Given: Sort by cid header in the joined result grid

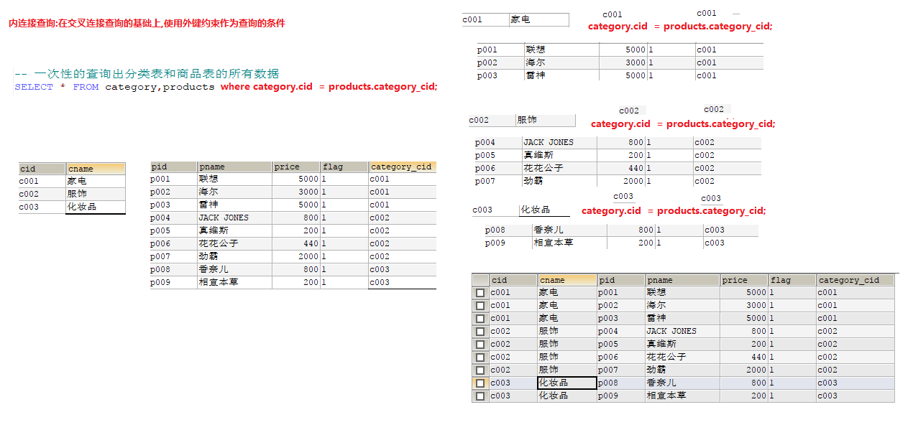Looking at the screenshot, I should click(x=513, y=280).
